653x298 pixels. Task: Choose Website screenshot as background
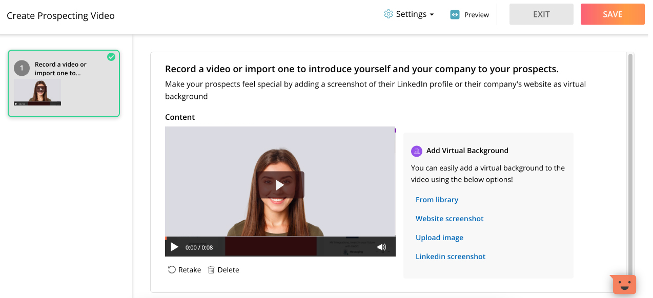pos(450,218)
